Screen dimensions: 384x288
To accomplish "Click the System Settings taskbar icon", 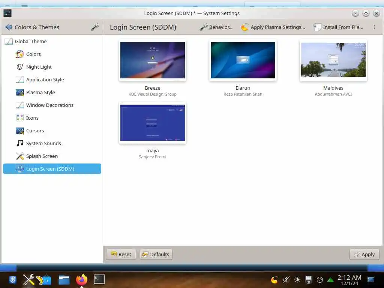I will pos(28,280).
